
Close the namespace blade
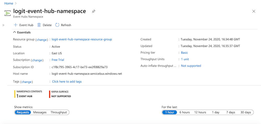tap(254, 11)
